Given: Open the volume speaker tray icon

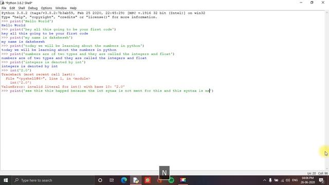Looking at the screenshot, I should point(288,180).
